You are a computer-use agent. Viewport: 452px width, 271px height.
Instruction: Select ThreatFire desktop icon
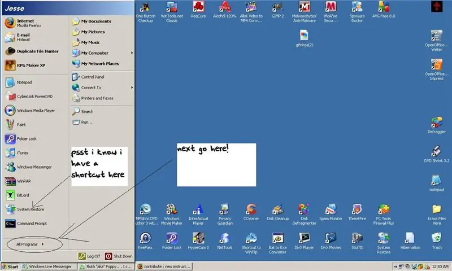tap(357, 212)
